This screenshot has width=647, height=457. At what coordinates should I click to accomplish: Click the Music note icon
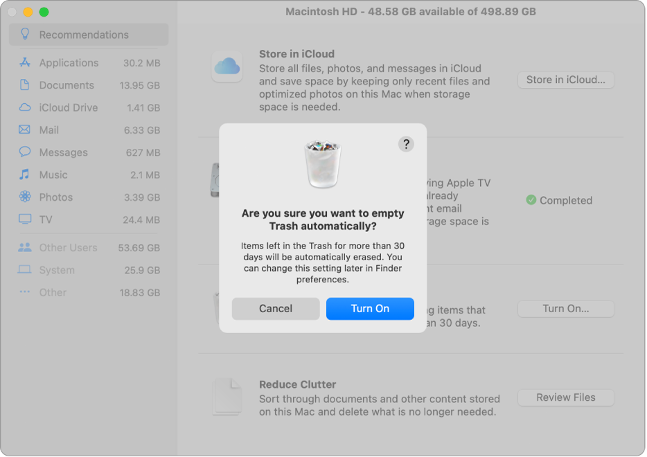[25, 174]
